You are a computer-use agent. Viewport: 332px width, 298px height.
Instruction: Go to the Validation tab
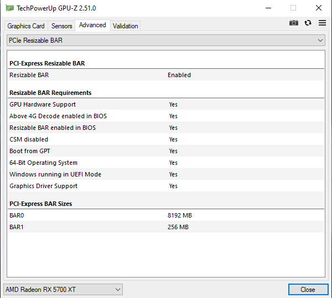click(x=126, y=26)
